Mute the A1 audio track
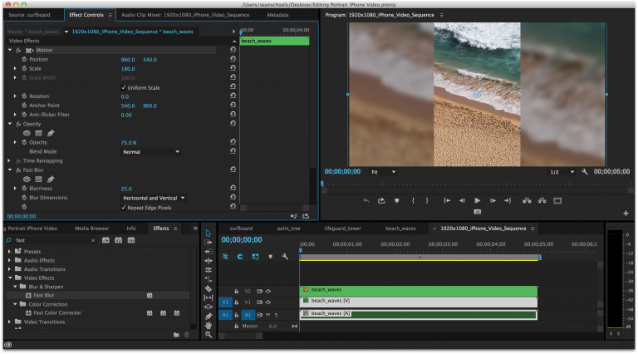Viewport: 638px width, 354px height. point(268,315)
